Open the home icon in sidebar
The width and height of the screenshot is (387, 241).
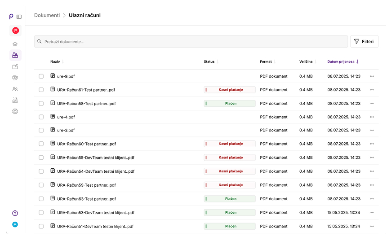[15, 44]
